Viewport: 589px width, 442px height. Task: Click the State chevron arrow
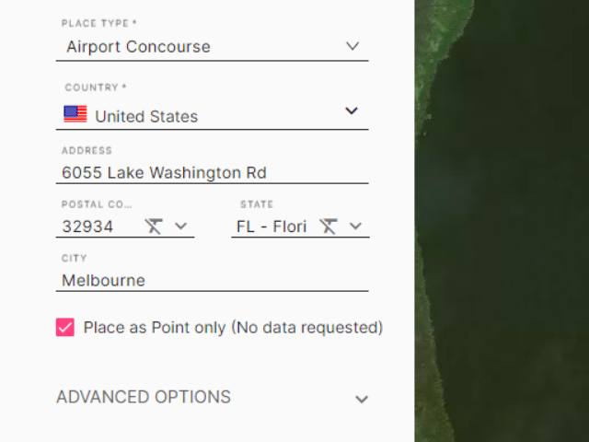[355, 227]
